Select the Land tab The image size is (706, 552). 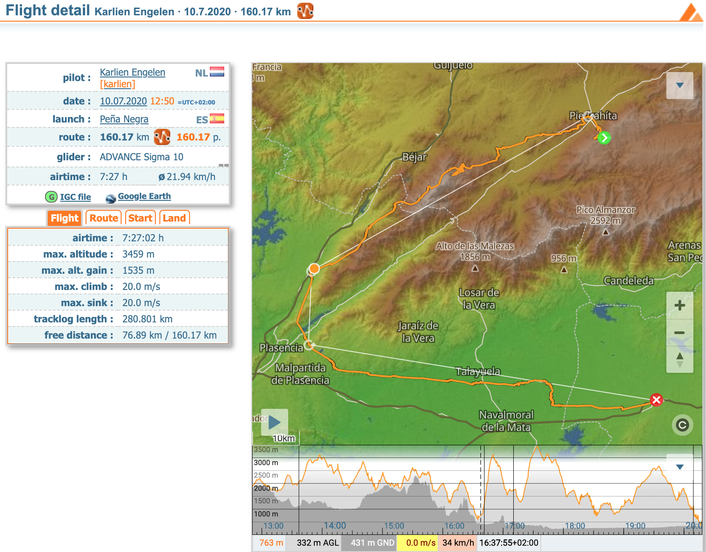tap(174, 218)
